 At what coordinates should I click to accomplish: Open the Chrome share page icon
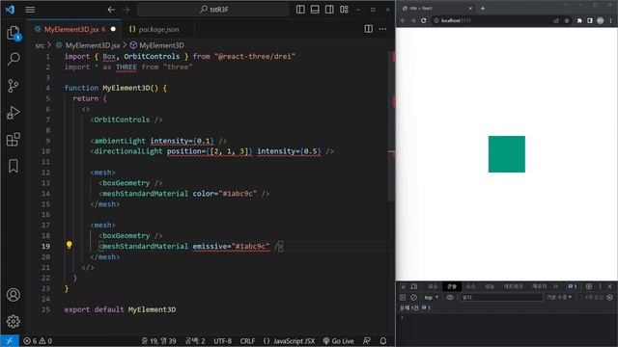pos(556,20)
